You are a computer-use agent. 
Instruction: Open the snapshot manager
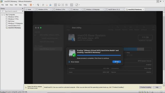(51, 5)
